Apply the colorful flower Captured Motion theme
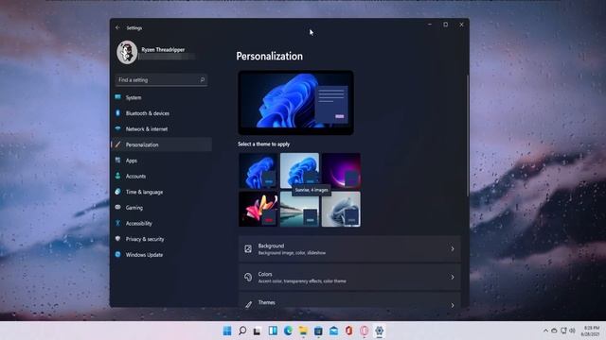The image size is (606, 340). click(x=258, y=209)
